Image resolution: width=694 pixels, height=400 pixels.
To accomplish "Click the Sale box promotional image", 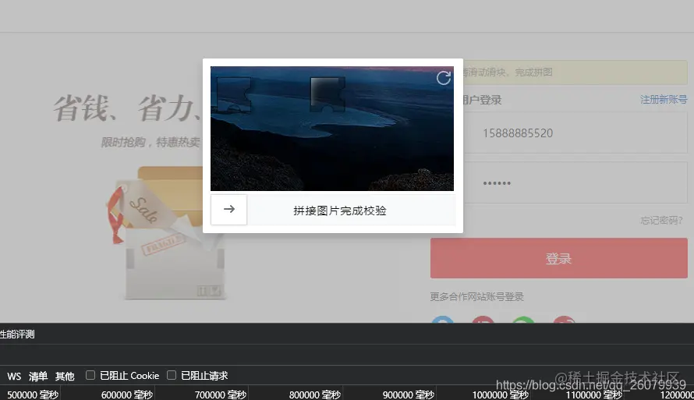I will click(166, 233).
